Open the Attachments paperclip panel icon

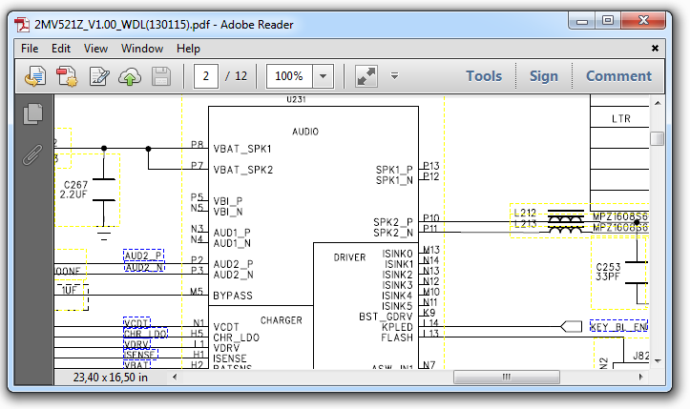(x=32, y=154)
